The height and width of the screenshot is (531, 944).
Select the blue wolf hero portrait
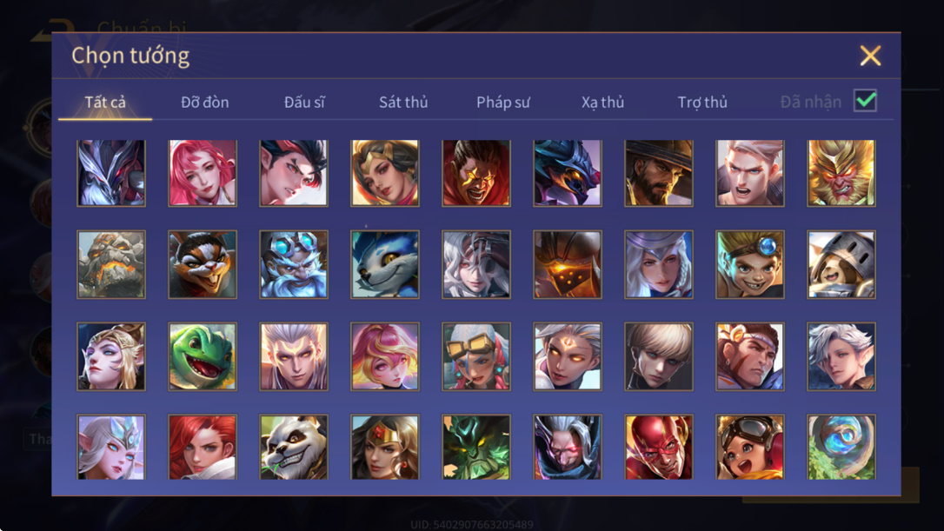[x=385, y=265]
